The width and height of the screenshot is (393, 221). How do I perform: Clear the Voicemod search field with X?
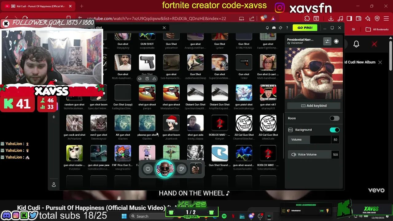(164, 28)
